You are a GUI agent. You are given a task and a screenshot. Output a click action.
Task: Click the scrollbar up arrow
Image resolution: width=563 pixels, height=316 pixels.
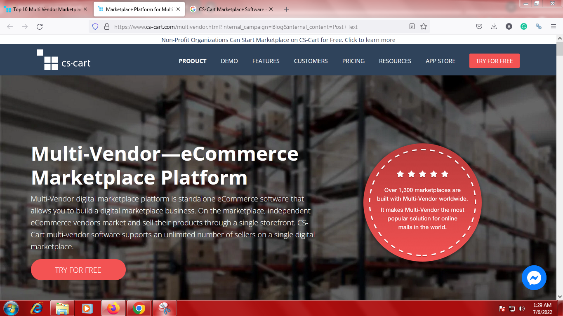(x=560, y=38)
